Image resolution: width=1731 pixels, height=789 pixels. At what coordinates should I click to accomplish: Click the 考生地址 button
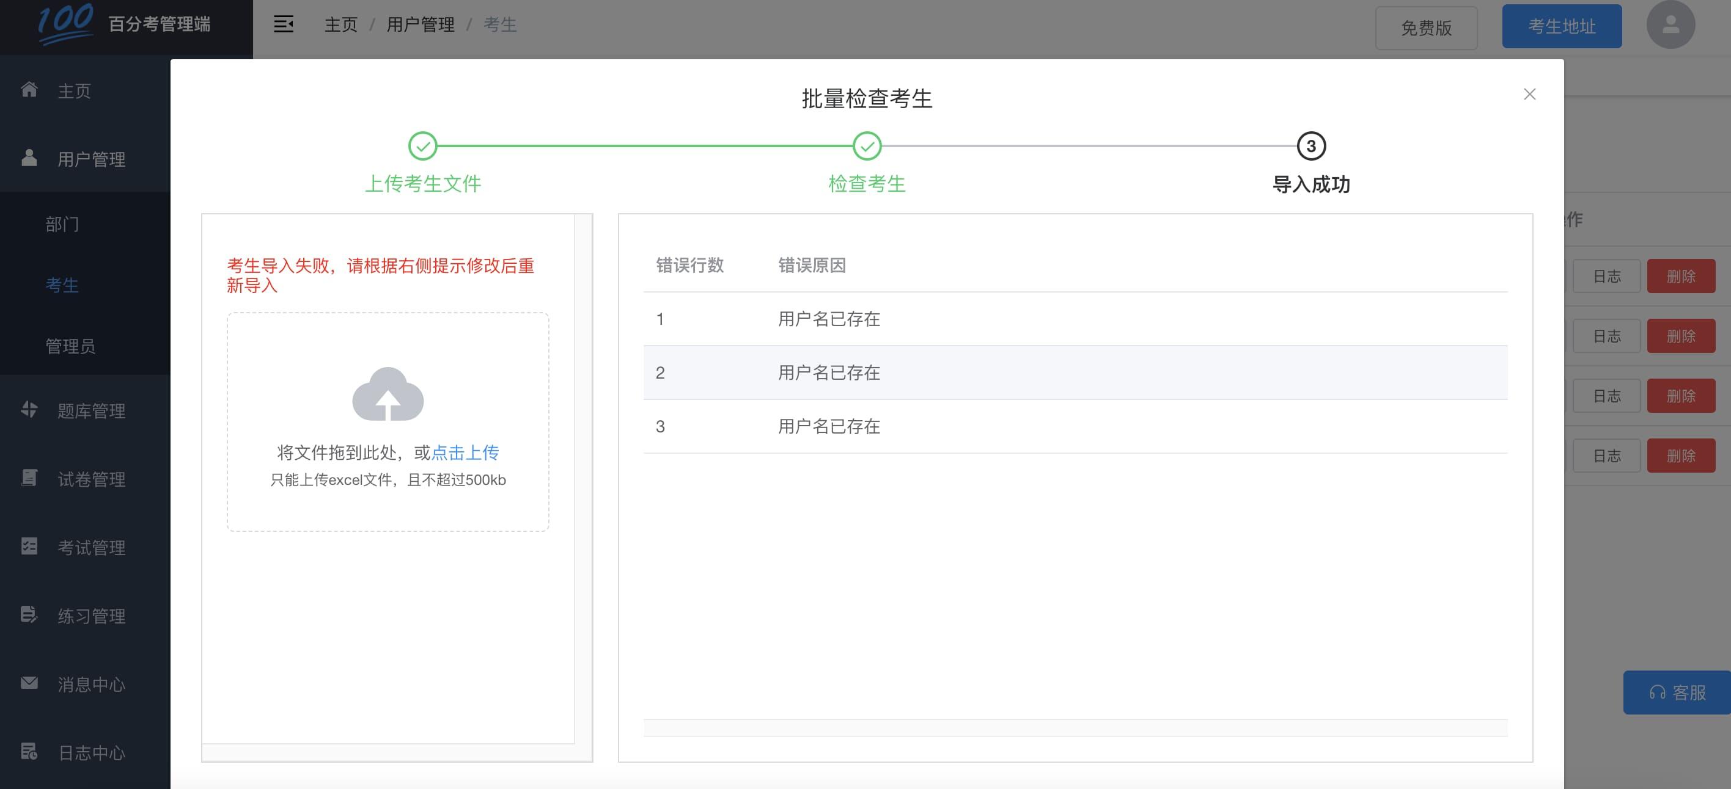[x=1561, y=26]
